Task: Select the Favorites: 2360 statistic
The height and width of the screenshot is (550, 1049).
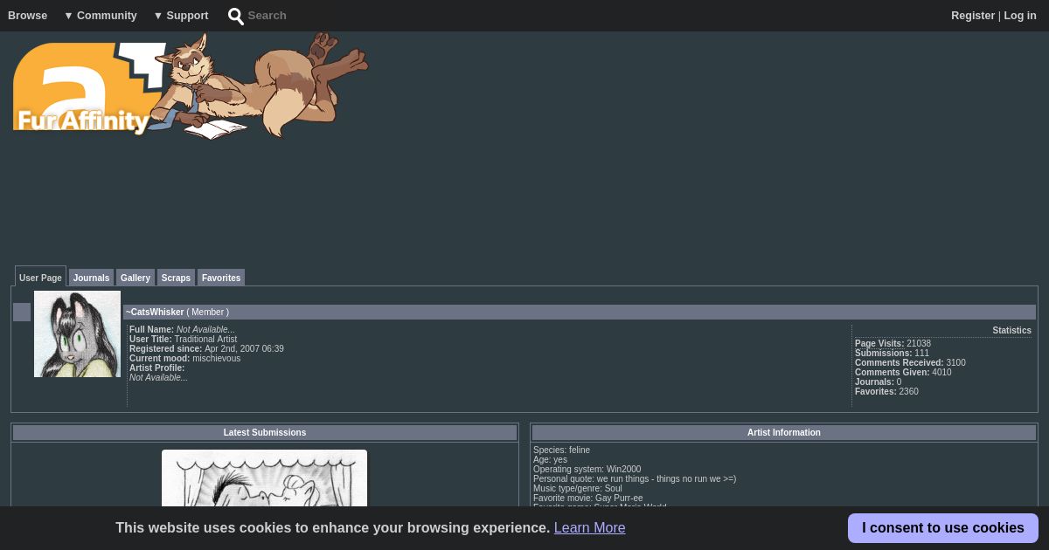Action: (x=886, y=391)
